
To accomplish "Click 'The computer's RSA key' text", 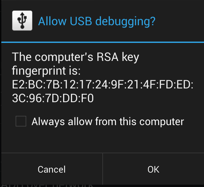I will [x=76, y=57].
